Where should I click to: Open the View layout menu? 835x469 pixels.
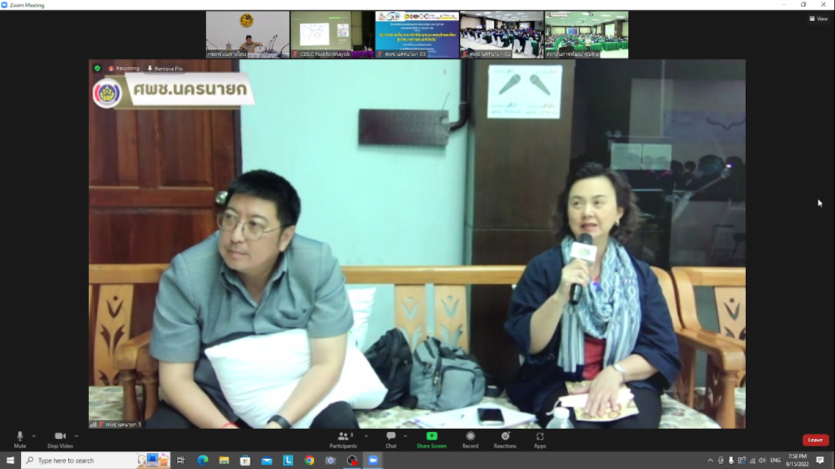(x=818, y=19)
